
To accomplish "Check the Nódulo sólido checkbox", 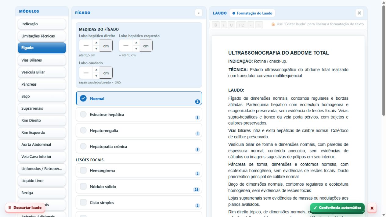I will (x=83, y=187).
